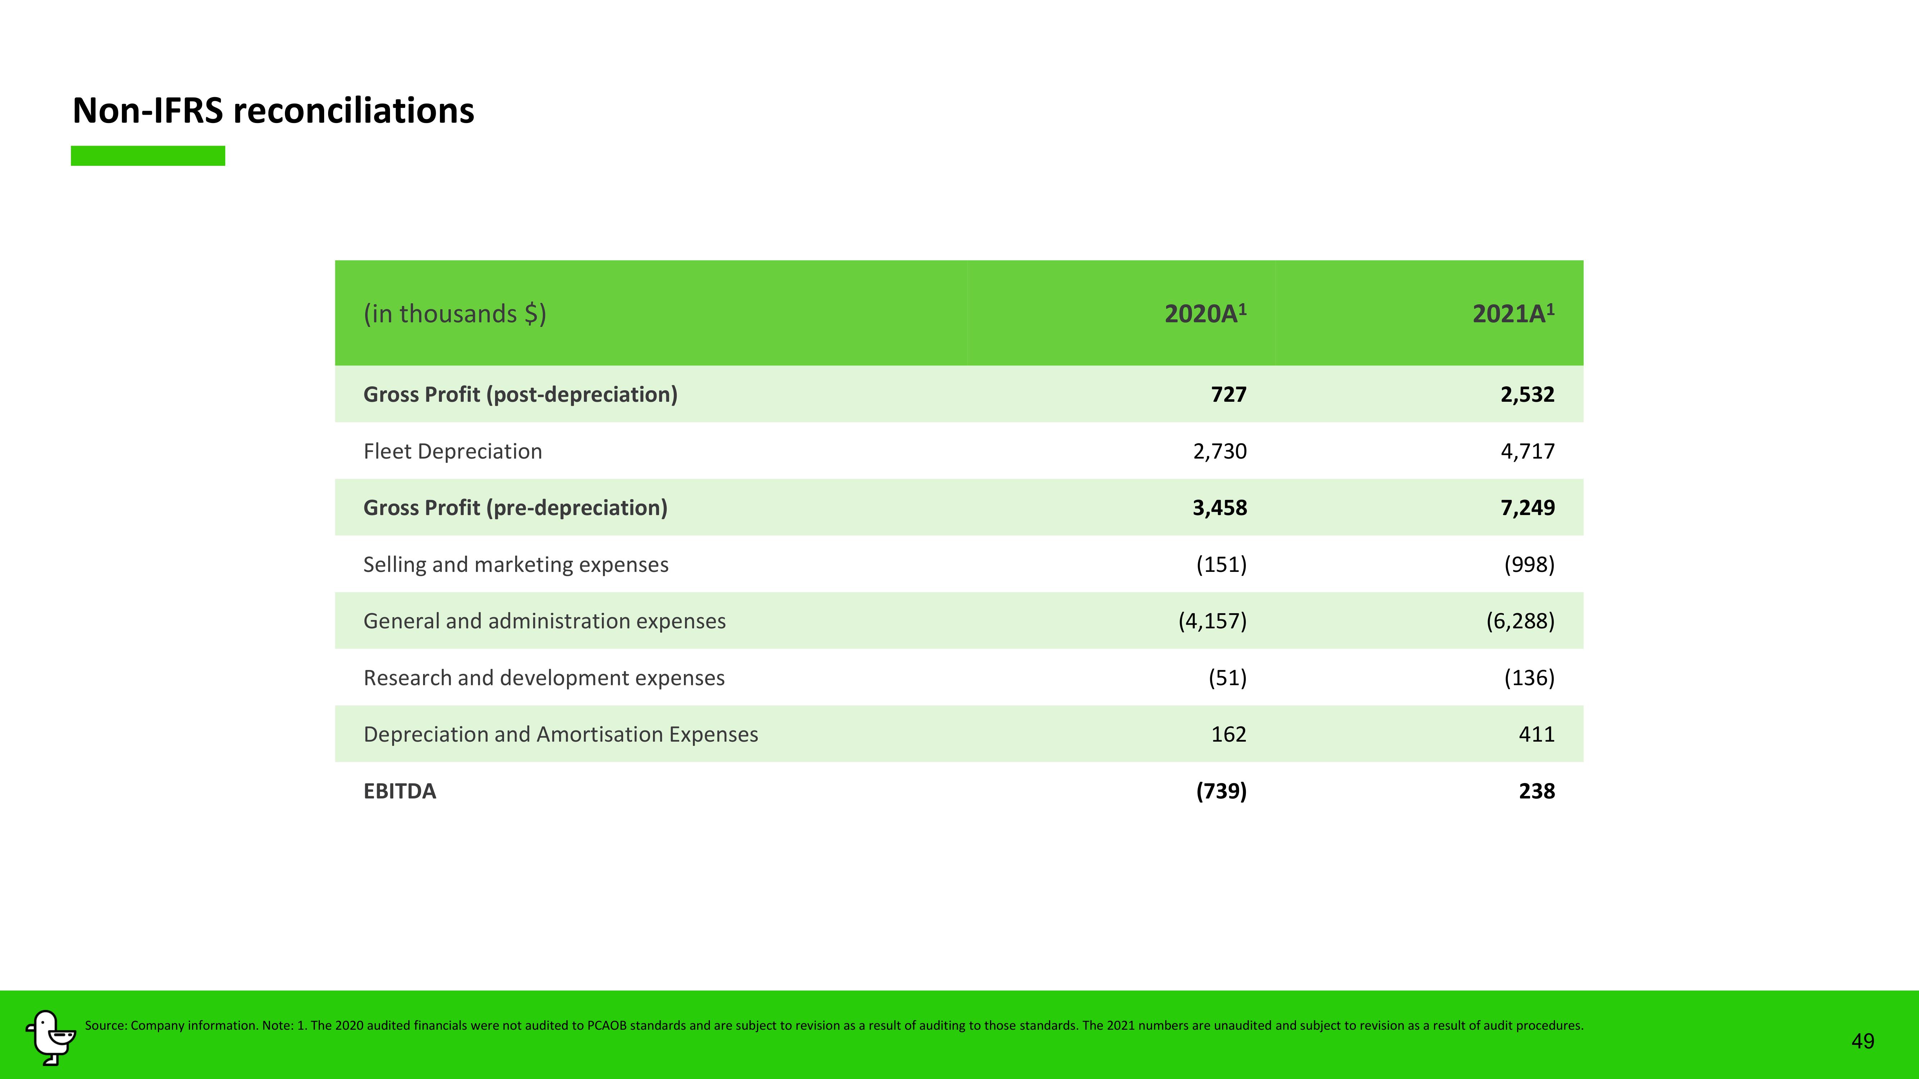Click the duck logo icon in footer
The image size is (1919, 1079).
[51, 1037]
